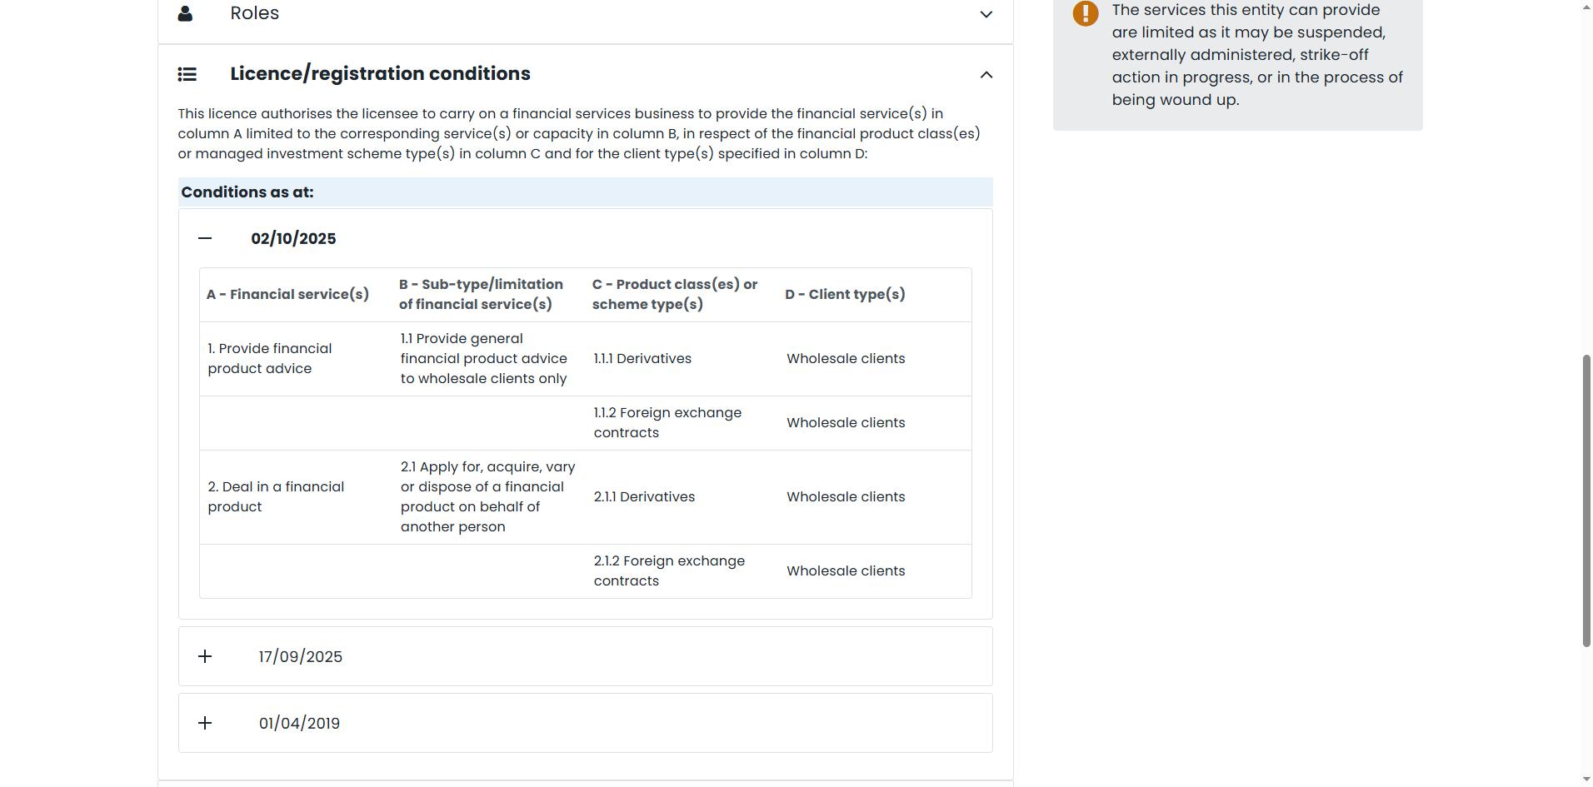Viewport: 1593px width, 787px height.
Task: Select the 02/10/2025 date label
Action: [x=293, y=239]
